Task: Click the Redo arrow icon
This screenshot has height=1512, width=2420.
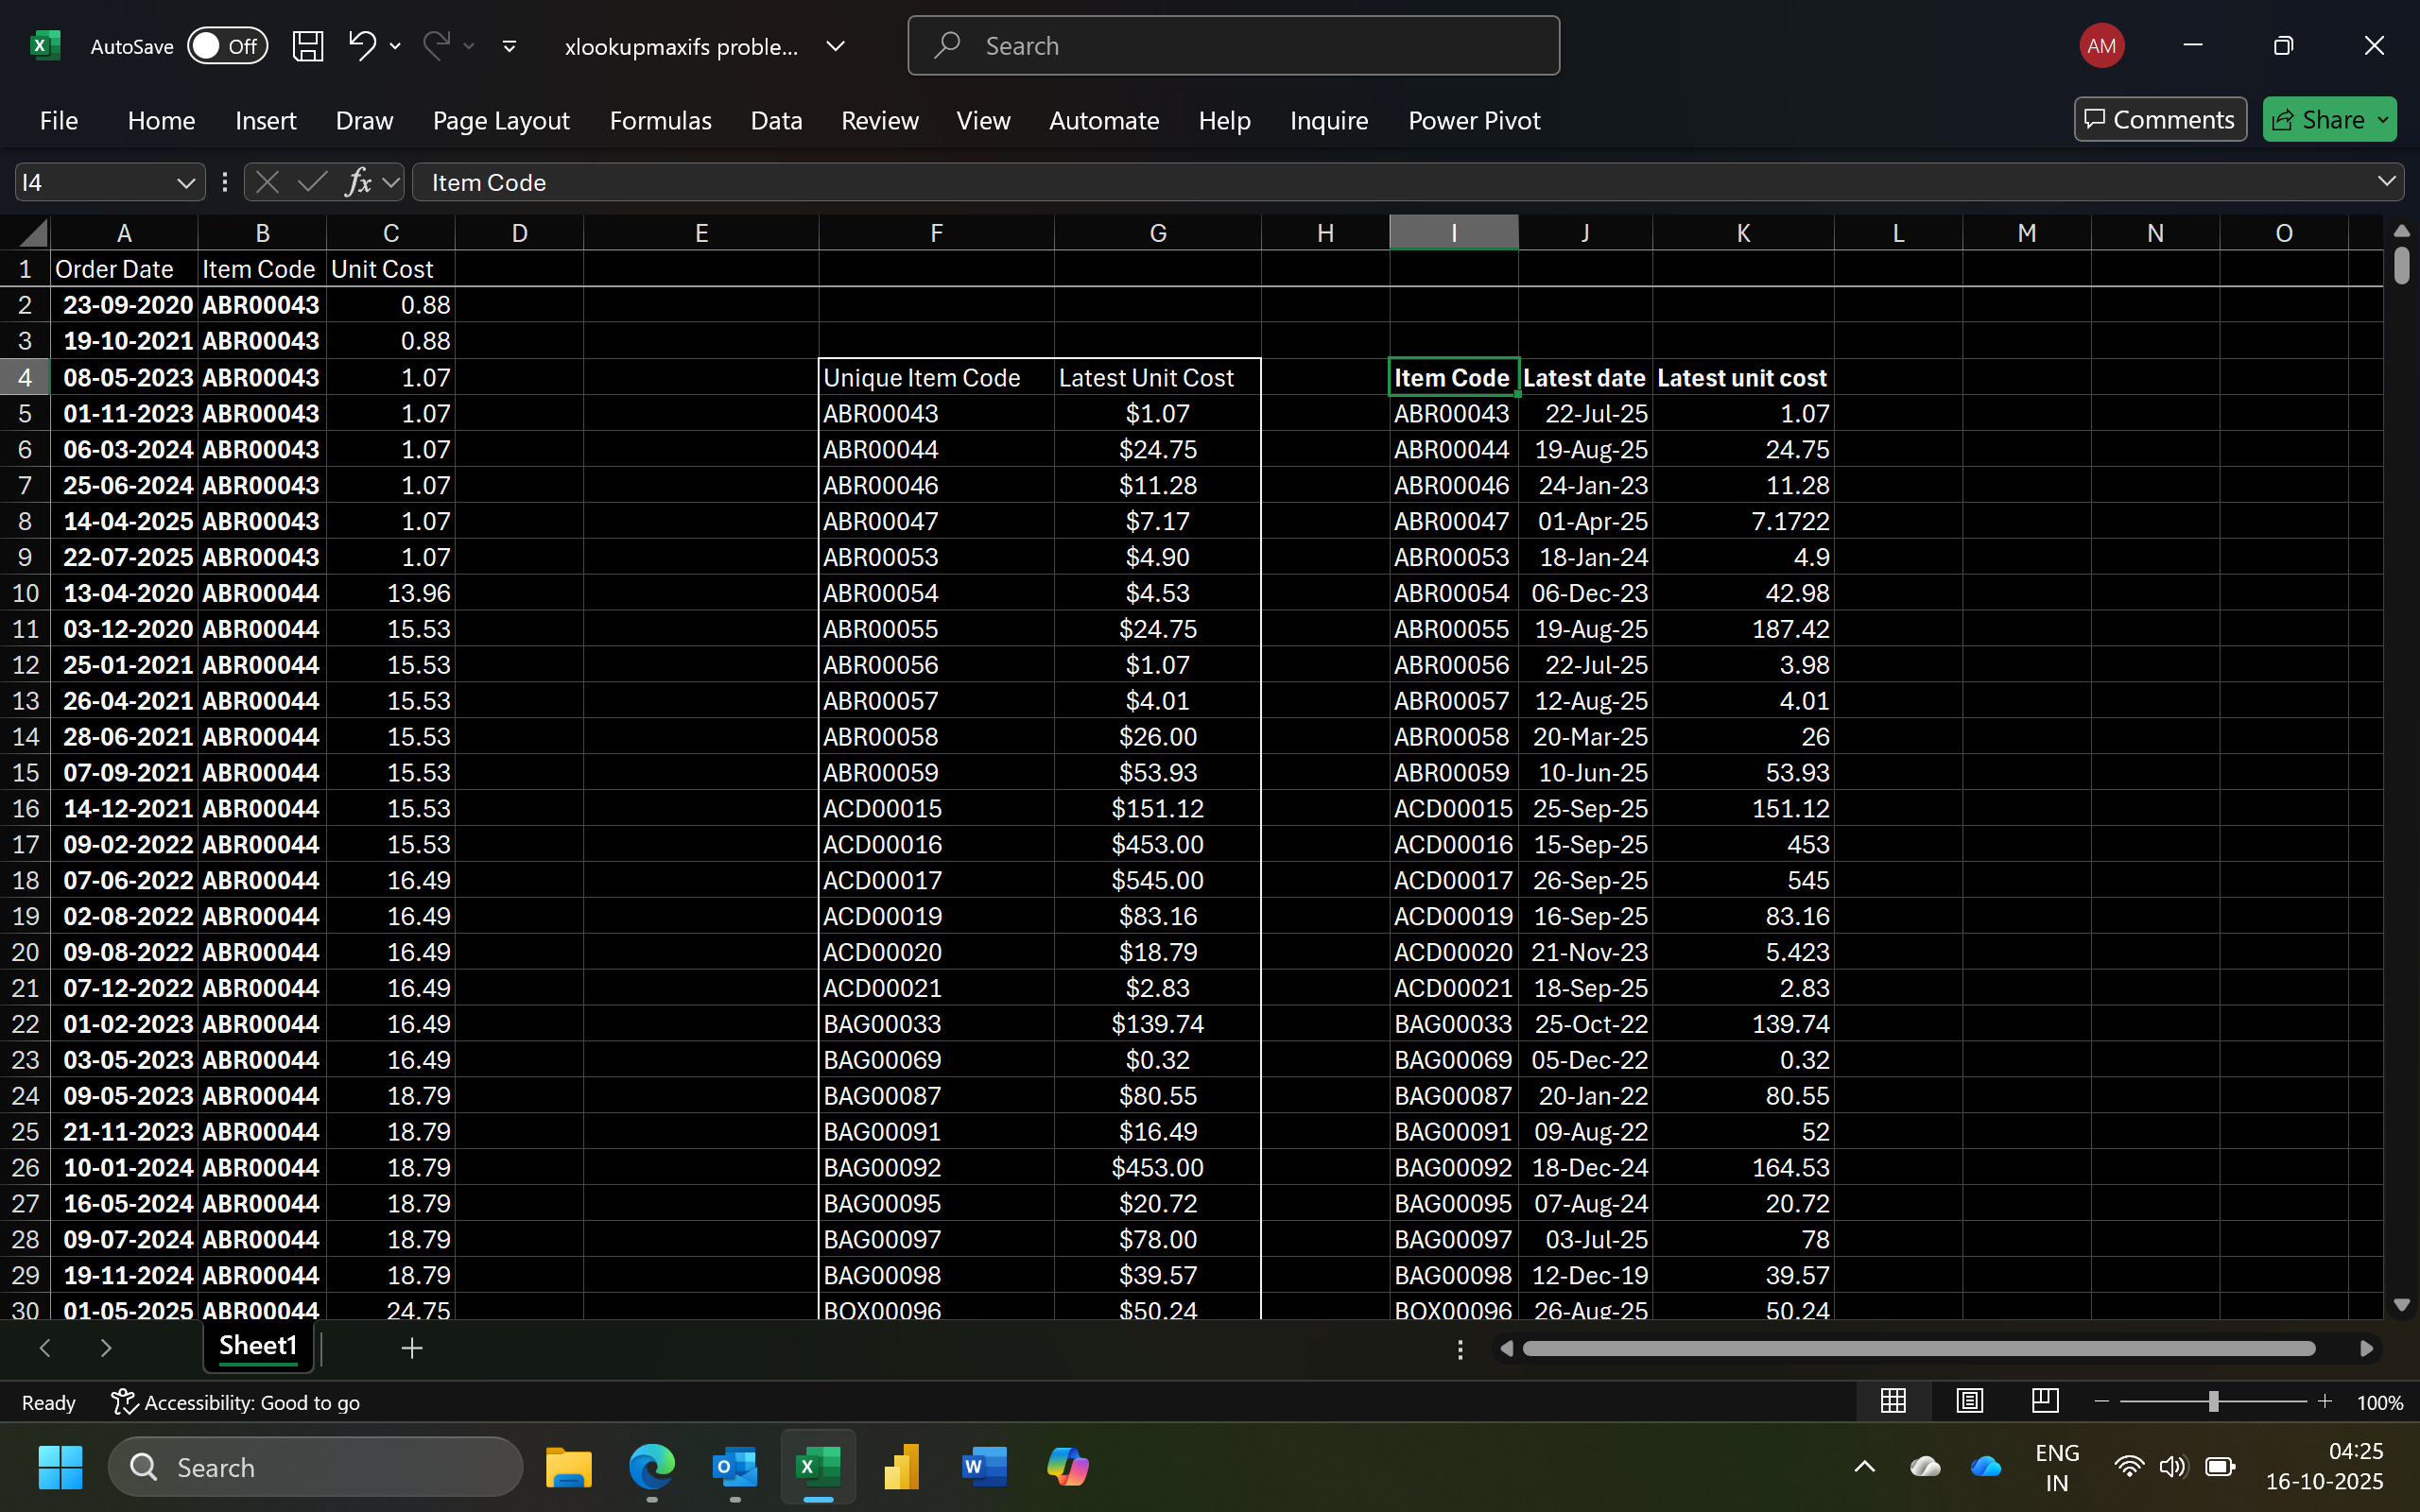Action: (436, 45)
